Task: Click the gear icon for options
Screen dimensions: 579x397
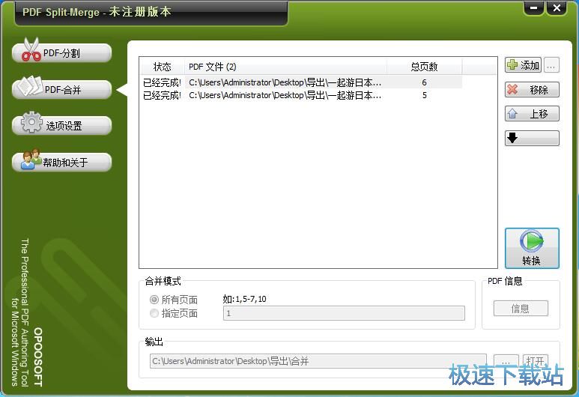Action: pos(31,122)
